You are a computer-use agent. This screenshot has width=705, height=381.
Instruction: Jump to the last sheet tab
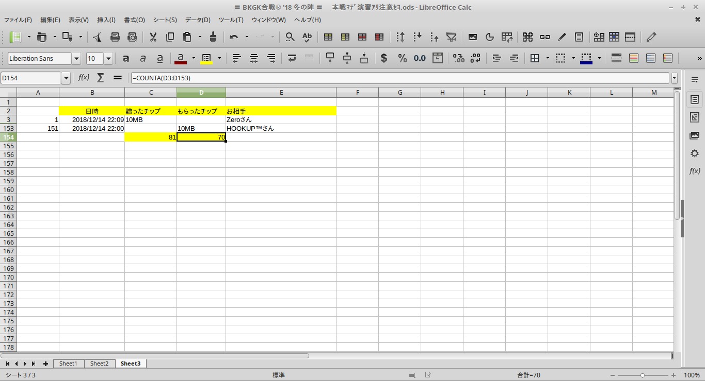point(34,363)
